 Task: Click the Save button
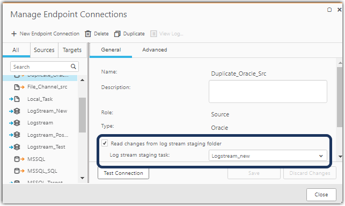(254, 173)
